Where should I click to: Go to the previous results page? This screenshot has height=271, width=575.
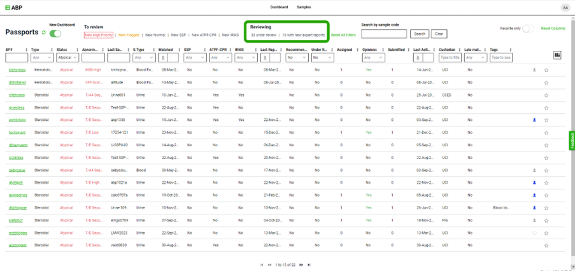coord(269,265)
